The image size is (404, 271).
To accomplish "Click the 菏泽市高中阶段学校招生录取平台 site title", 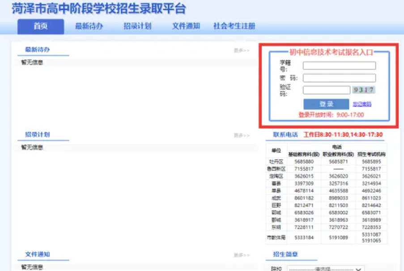I will (99, 8).
